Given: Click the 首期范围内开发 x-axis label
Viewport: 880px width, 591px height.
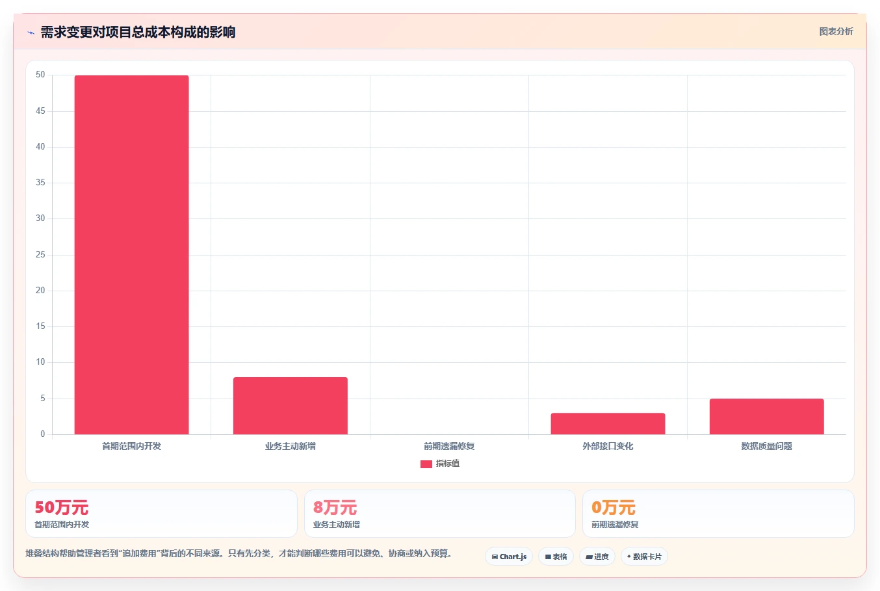Looking at the screenshot, I should click(x=131, y=446).
